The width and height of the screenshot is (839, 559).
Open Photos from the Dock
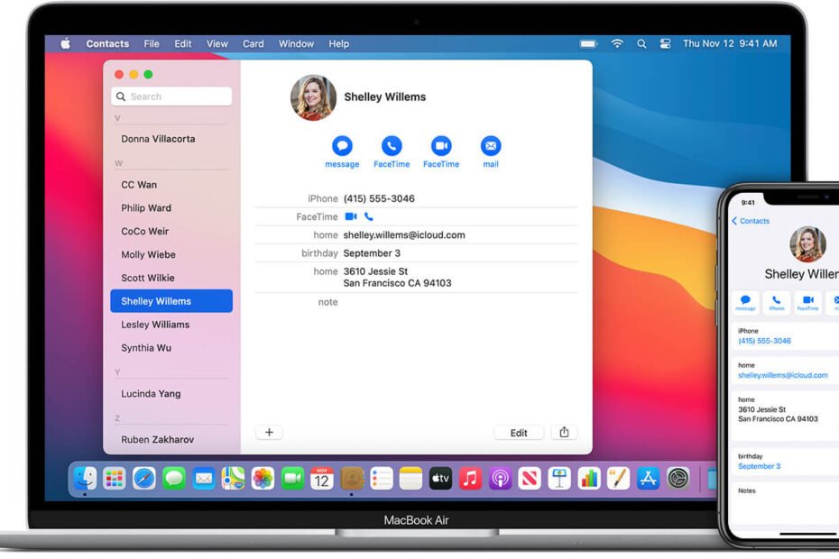[263, 478]
